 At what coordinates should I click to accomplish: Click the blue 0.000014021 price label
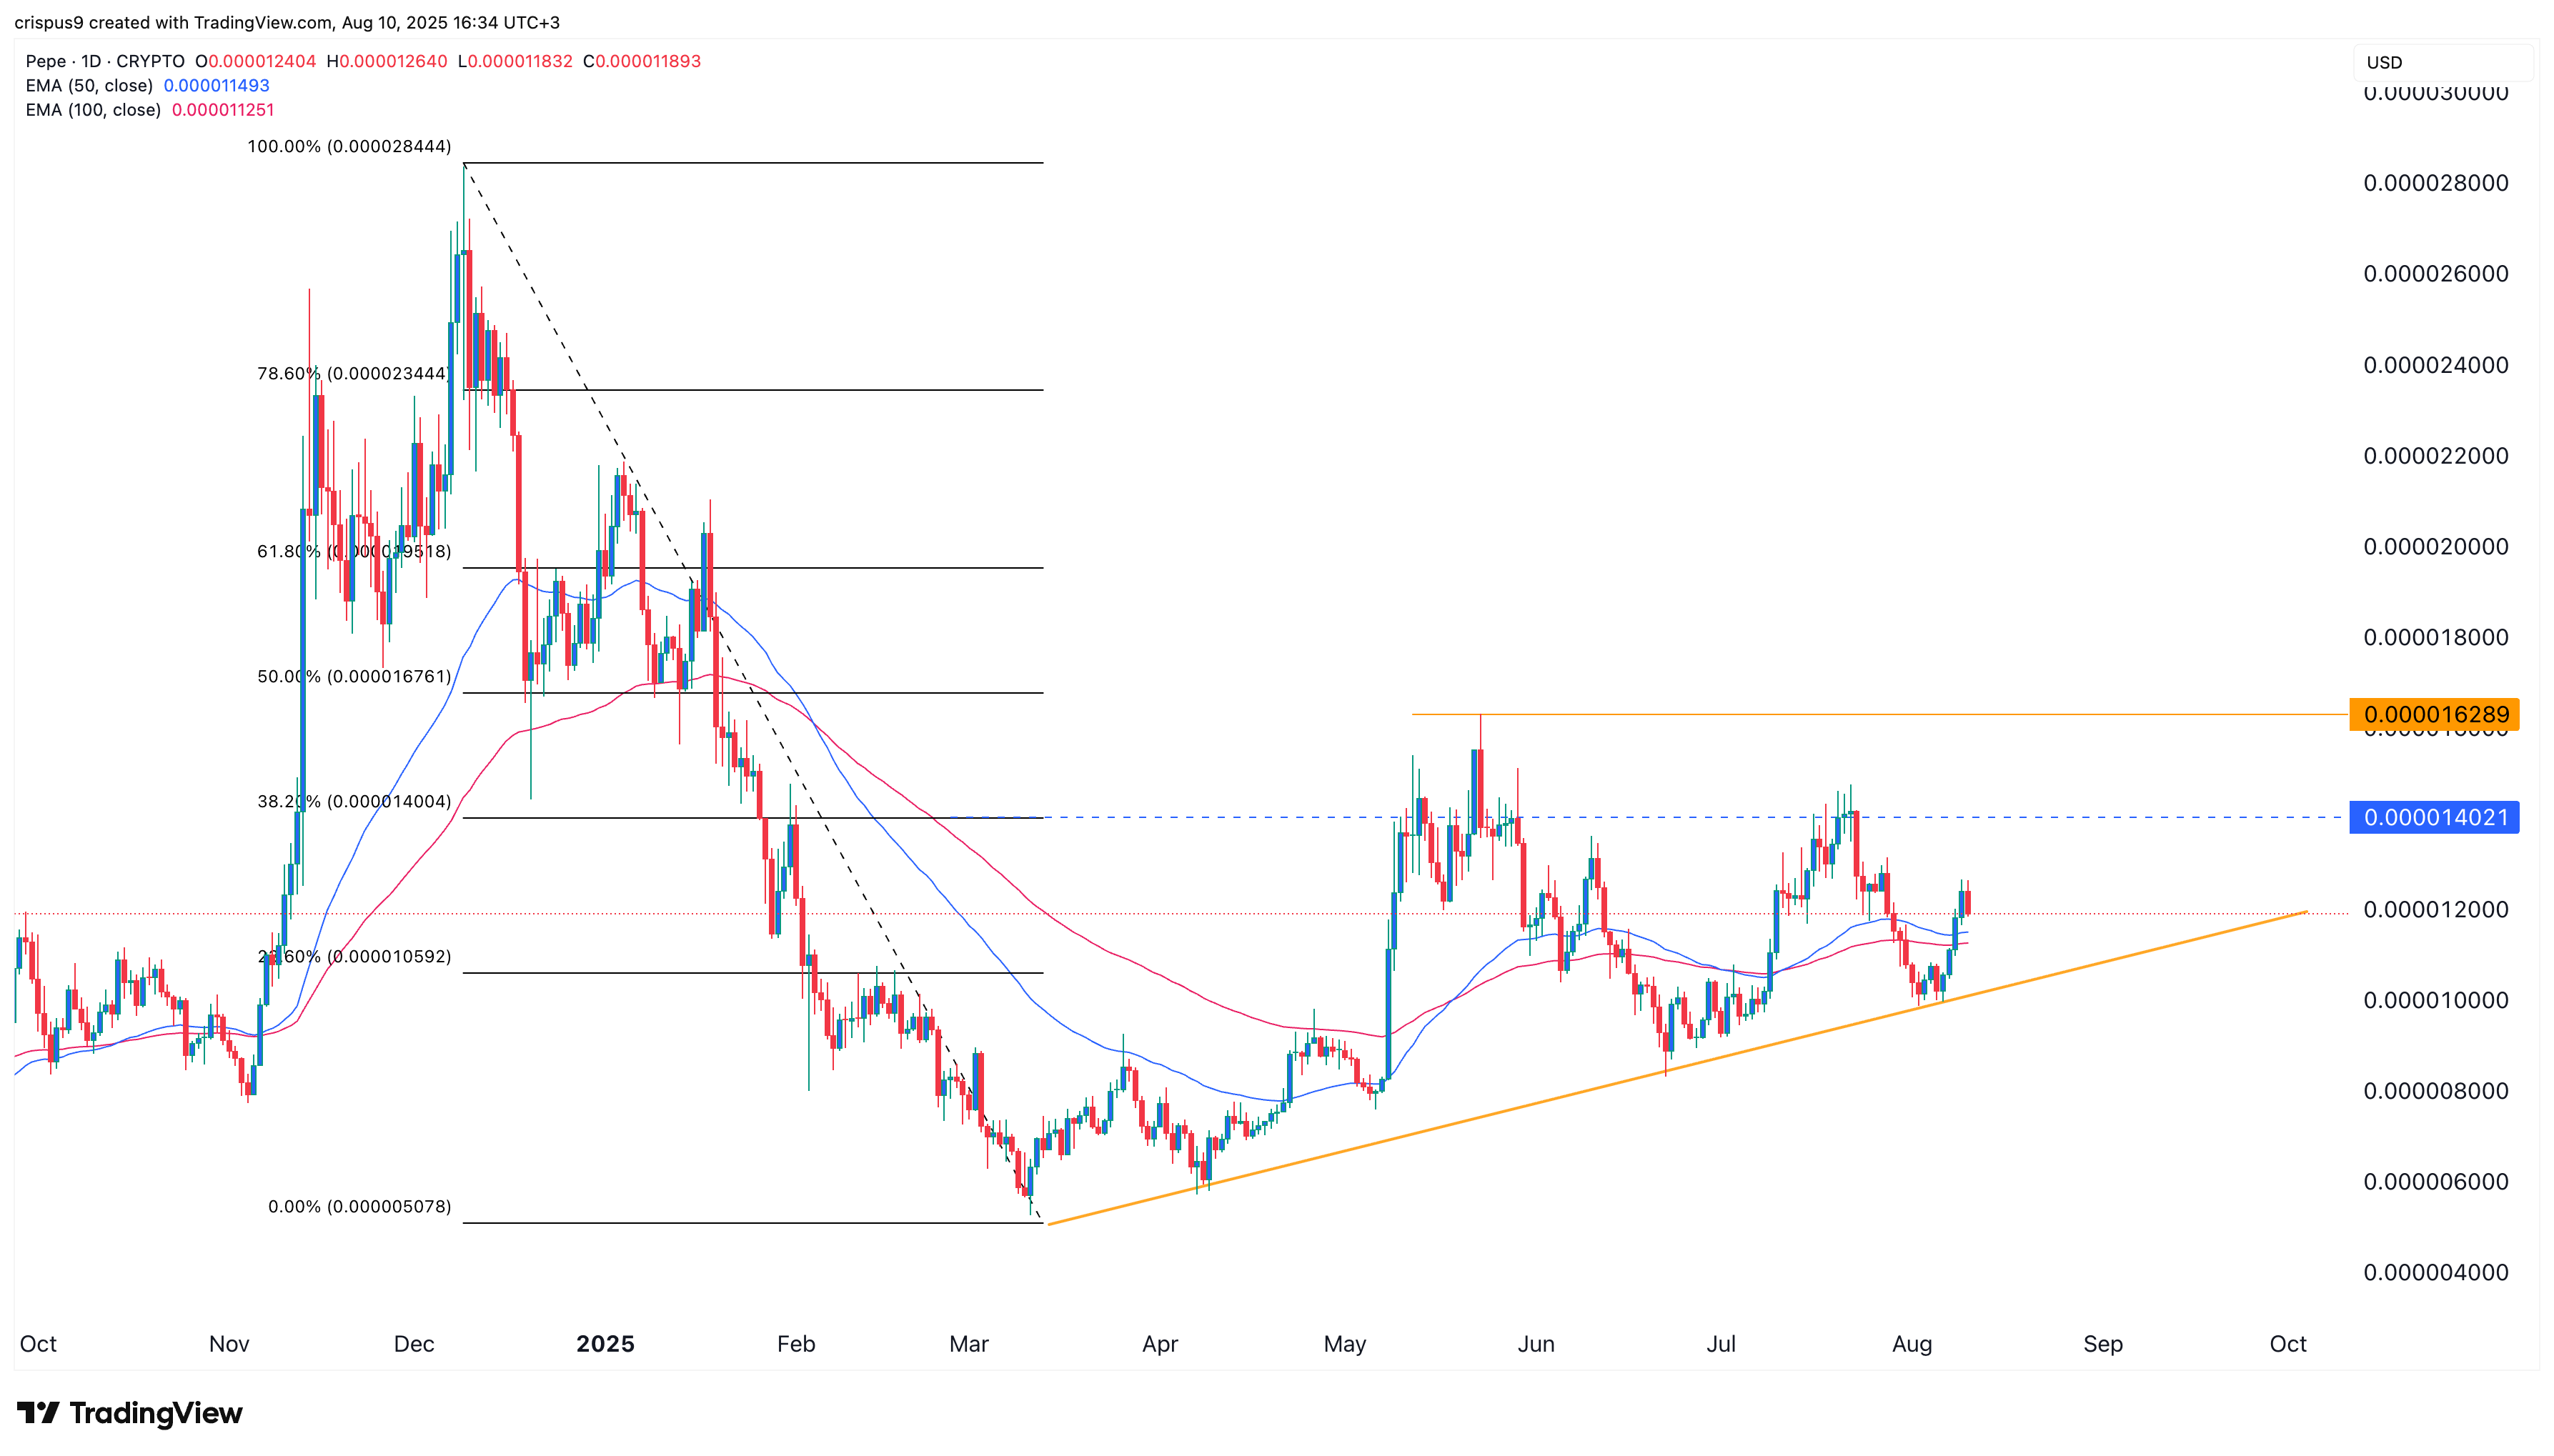pos(2435,817)
